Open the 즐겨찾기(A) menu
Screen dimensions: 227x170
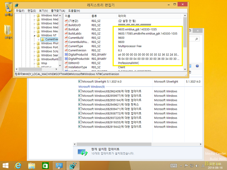click(58, 11)
